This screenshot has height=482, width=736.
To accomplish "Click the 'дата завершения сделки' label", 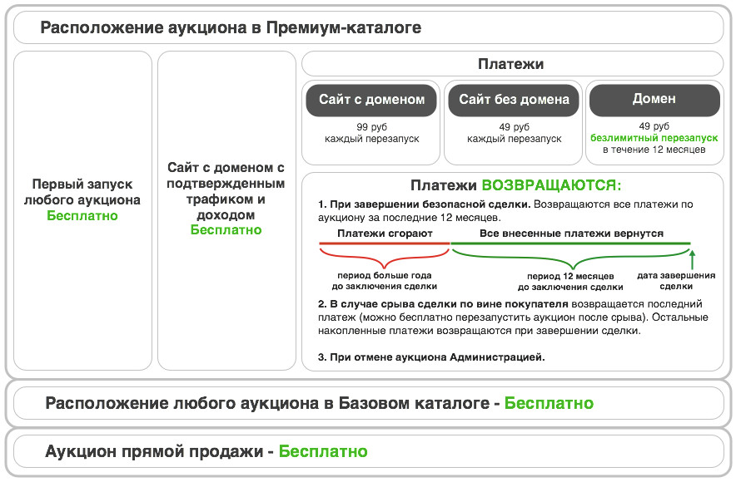I will [676, 281].
